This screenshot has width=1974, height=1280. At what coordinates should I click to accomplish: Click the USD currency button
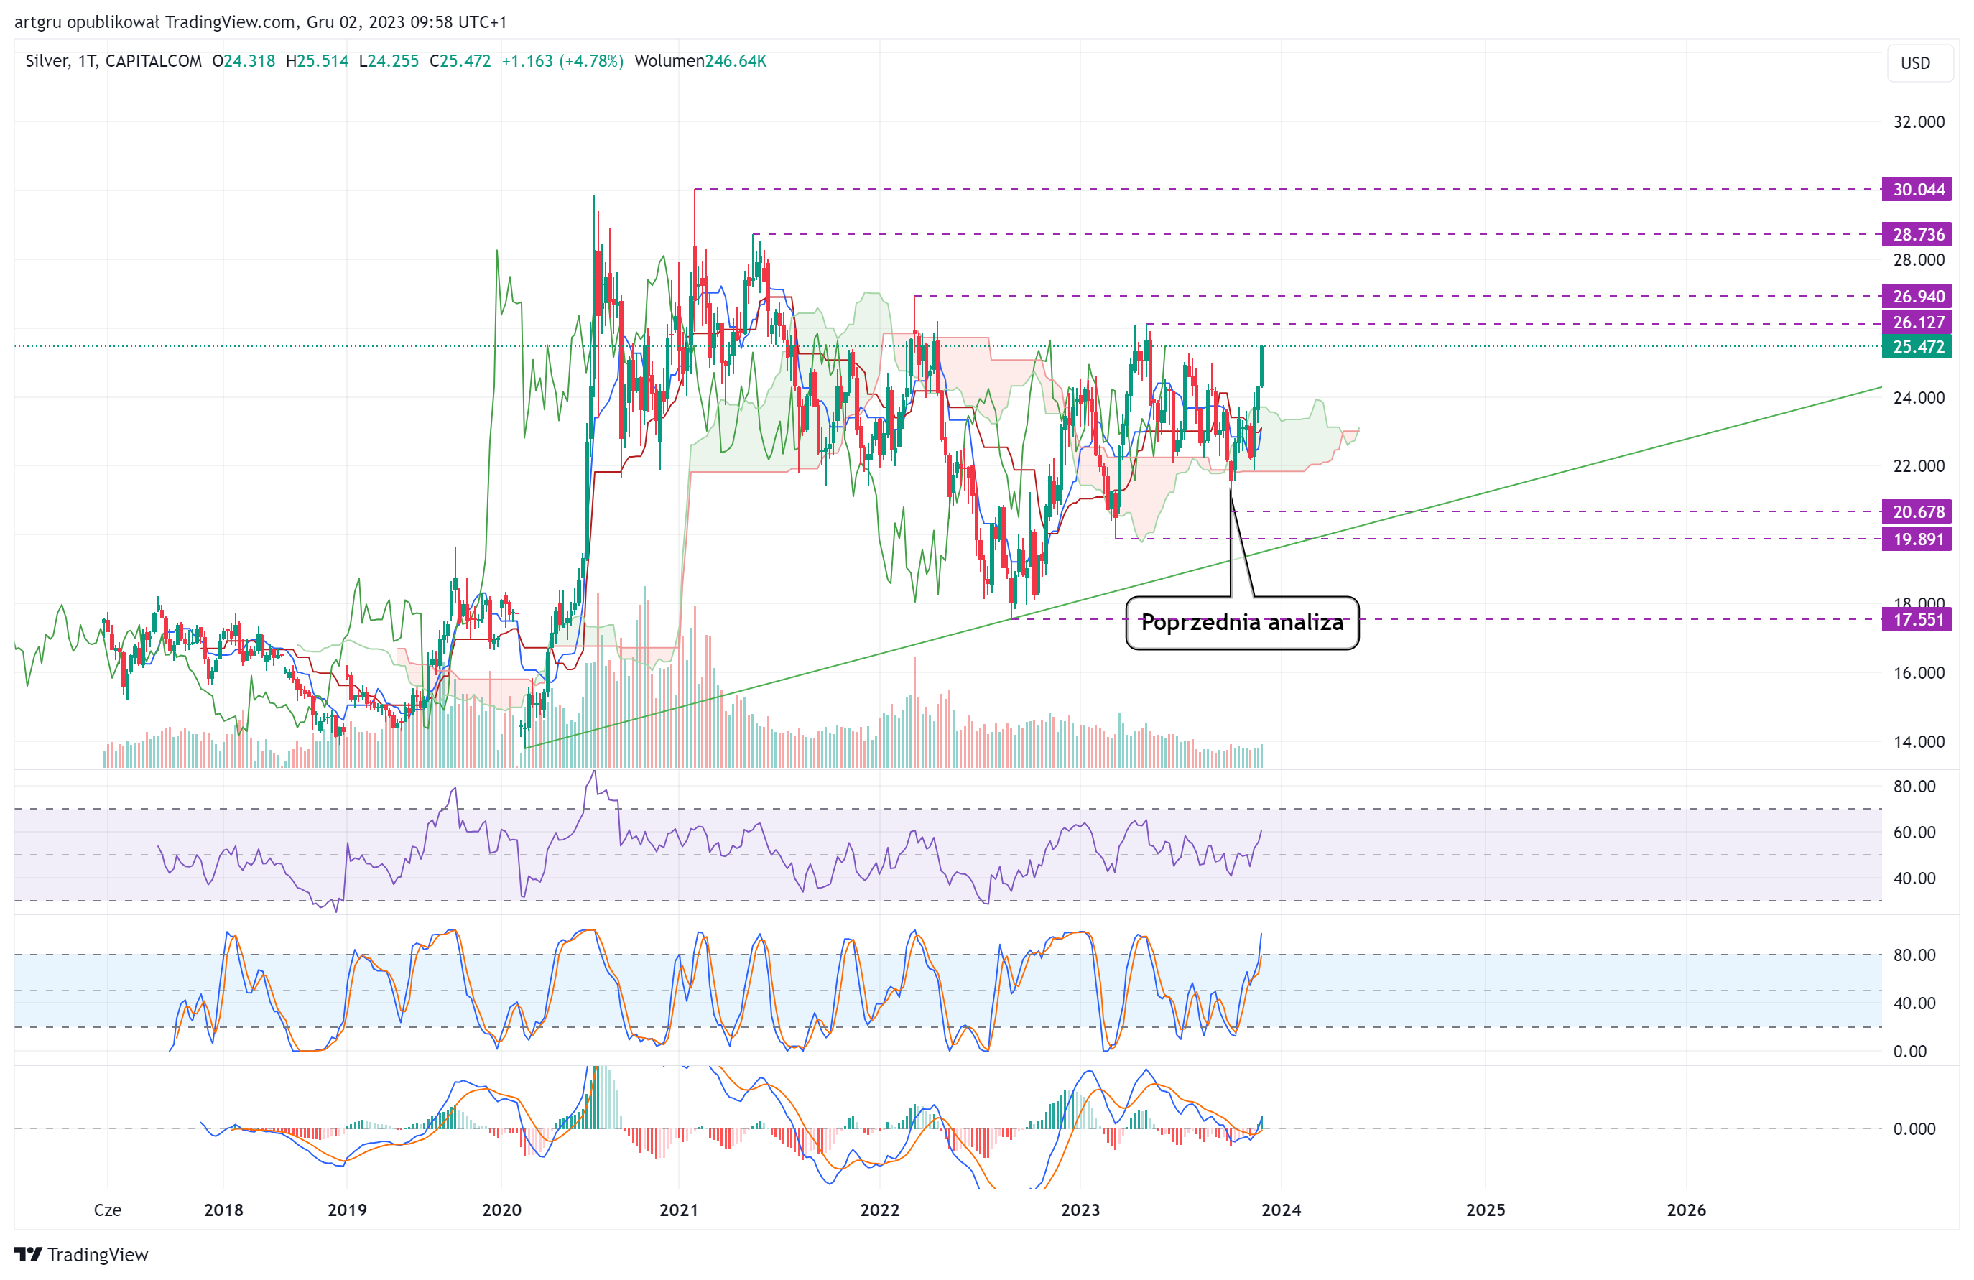1919,63
